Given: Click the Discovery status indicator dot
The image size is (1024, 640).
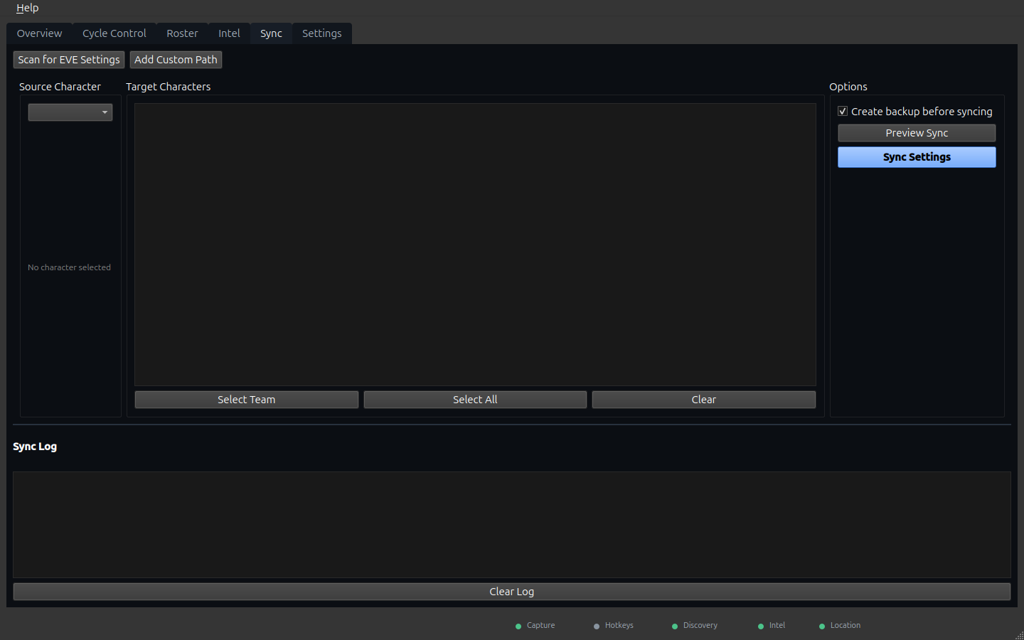Looking at the screenshot, I should 675,626.
